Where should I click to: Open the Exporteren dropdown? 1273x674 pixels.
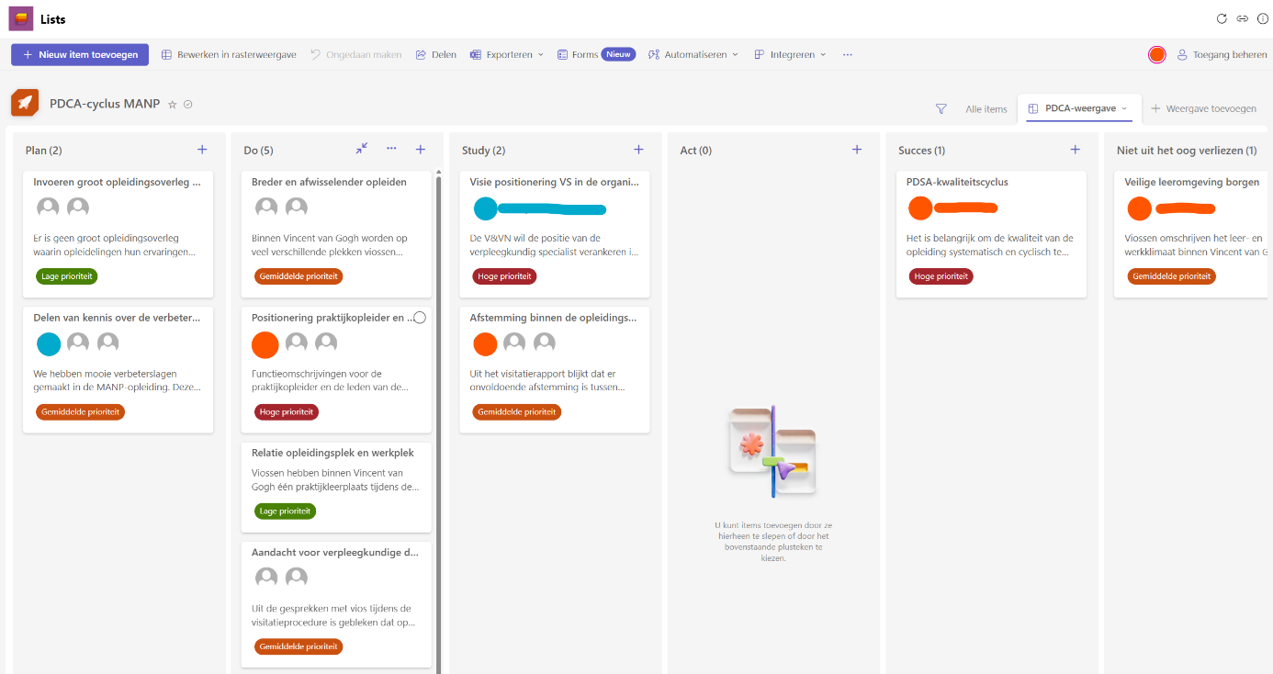click(x=506, y=54)
